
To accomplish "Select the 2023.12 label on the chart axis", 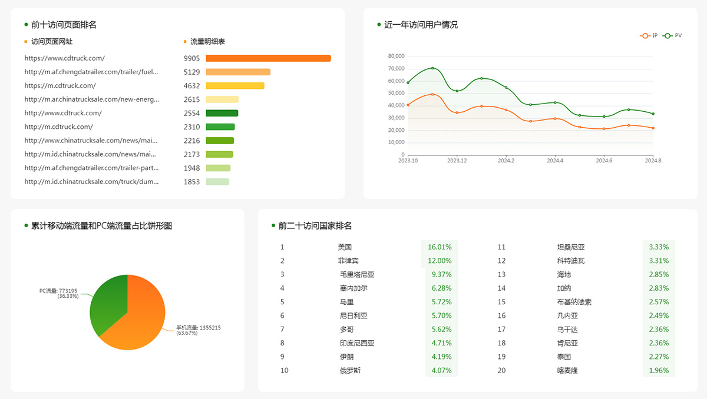I will coord(457,159).
